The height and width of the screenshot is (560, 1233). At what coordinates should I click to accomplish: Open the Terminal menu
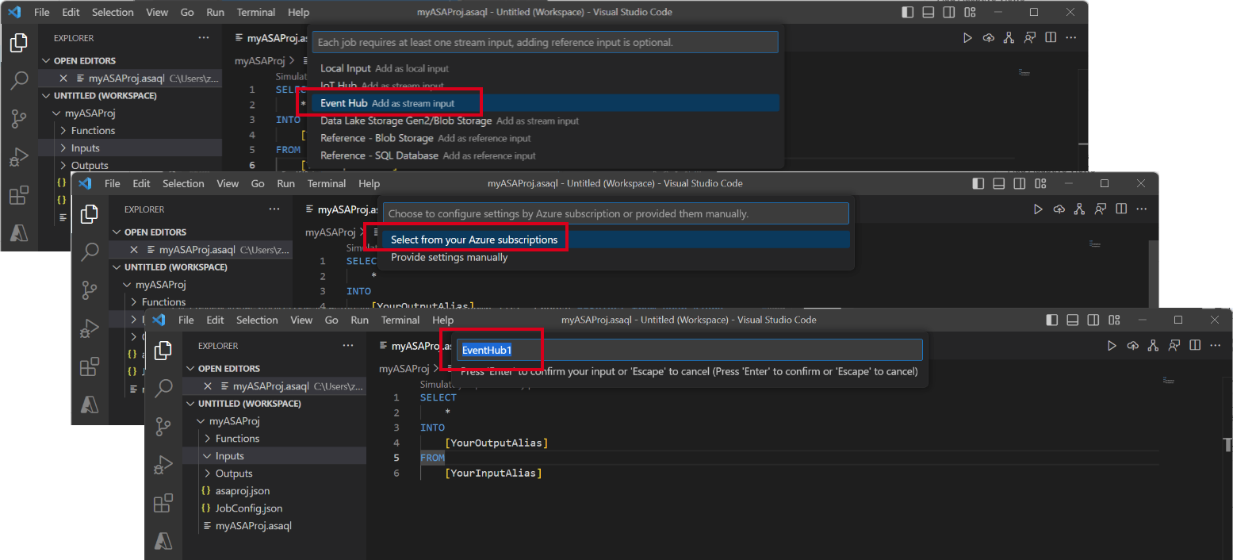pyautogui.click(x=400, y=320)
